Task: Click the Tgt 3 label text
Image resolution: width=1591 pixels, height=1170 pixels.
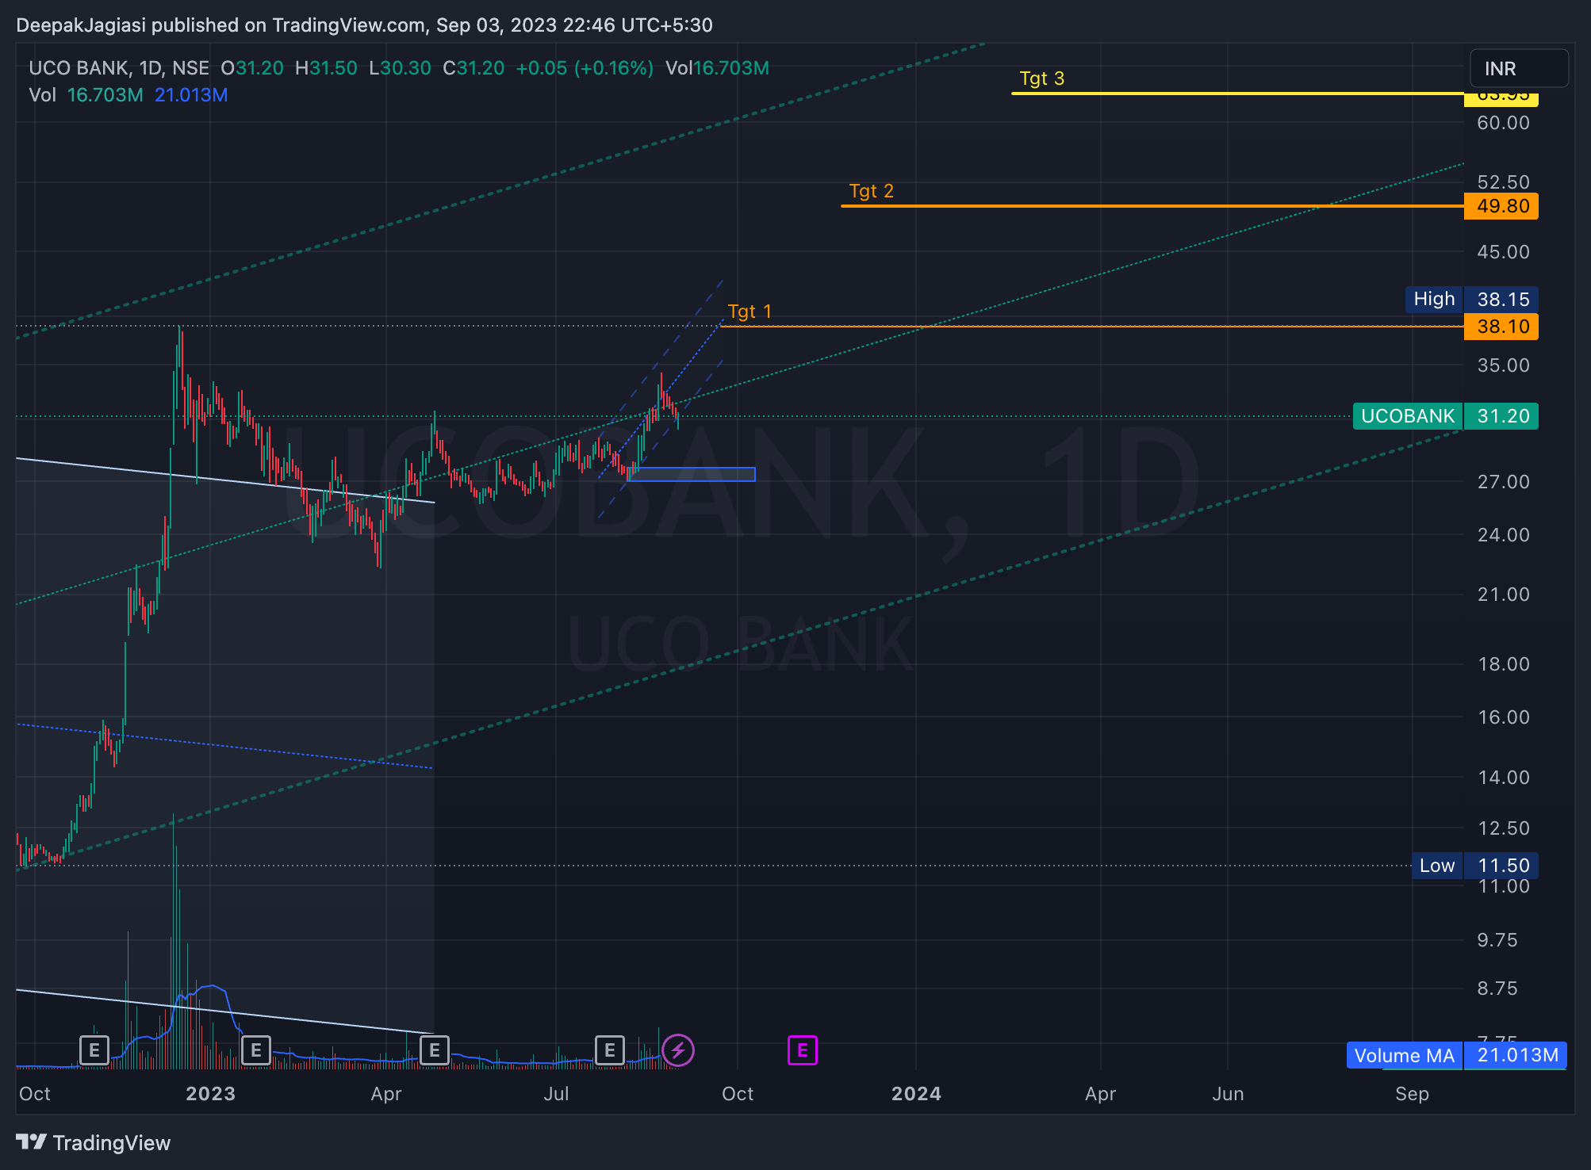Action: (x=1041, y=78)
